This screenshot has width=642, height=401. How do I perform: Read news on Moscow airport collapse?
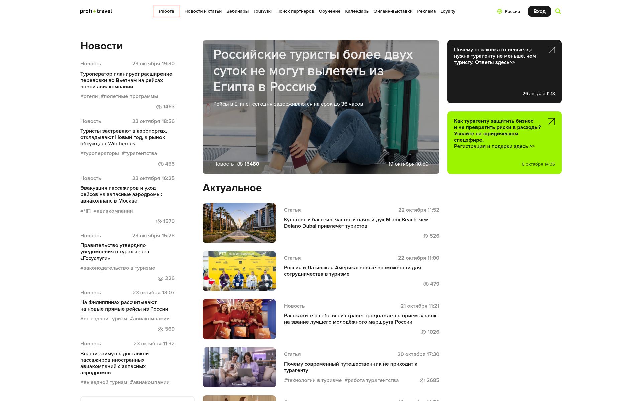[121, 194]
